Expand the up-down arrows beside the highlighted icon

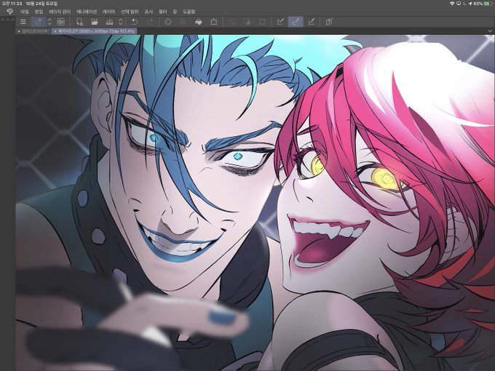(x=49, y=22)
